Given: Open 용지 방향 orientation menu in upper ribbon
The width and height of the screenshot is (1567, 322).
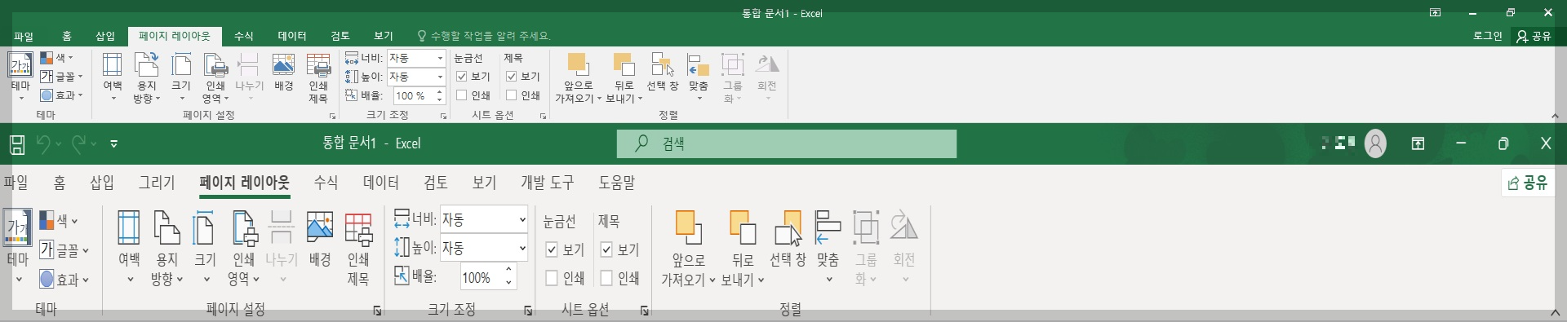Looking at the screenshot, I should [x=147, y=77].
